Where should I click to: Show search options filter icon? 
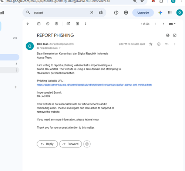[101, 13]
